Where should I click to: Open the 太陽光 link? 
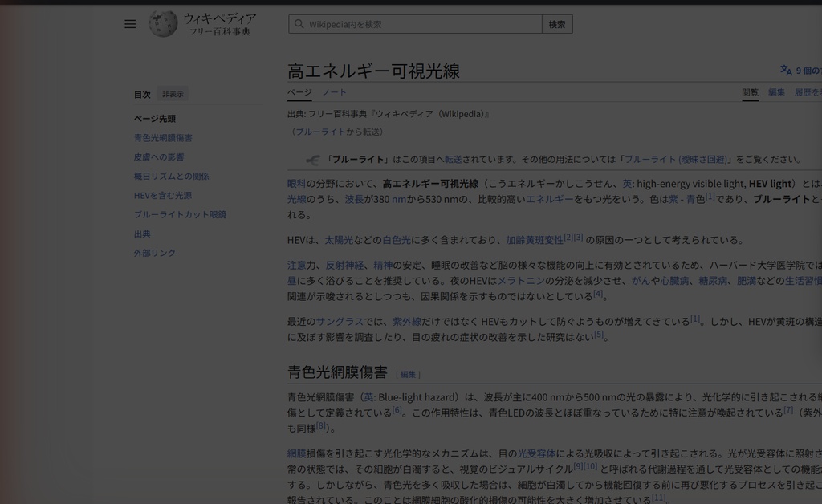tap(339, 240)
